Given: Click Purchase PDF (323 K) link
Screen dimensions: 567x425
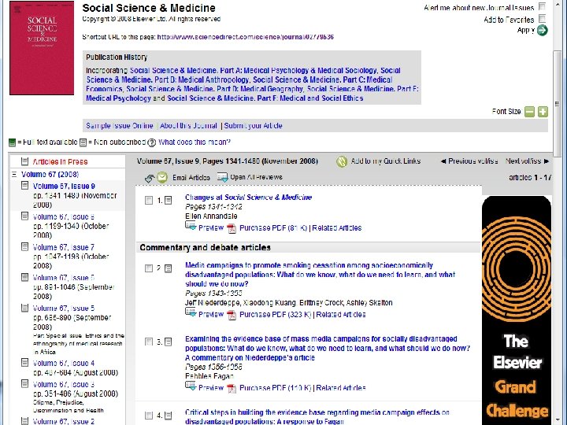Looking at the screenshot, I should [x=275, y=315].
